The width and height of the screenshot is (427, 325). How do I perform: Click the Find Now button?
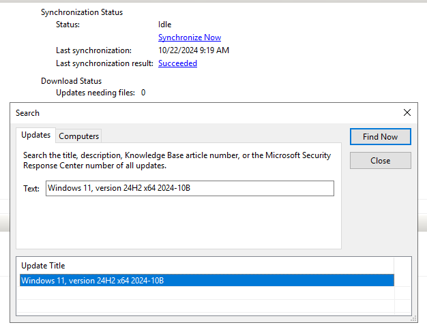(381, 136)
